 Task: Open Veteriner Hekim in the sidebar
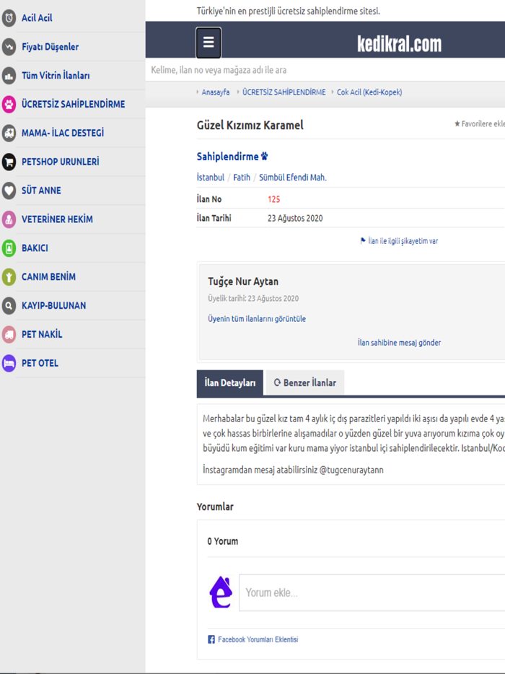click(57, 219)
